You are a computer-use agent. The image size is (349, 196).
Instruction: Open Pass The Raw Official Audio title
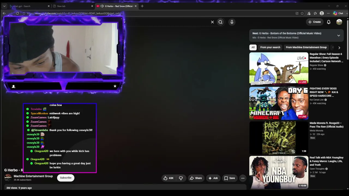click(326, 125)
